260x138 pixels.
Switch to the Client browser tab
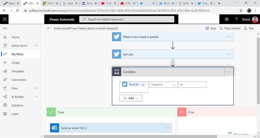click(51, 3)
